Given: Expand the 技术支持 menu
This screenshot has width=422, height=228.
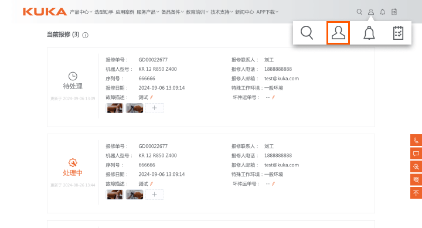Looking at the screenshot, I should click(x=222, y=12).
